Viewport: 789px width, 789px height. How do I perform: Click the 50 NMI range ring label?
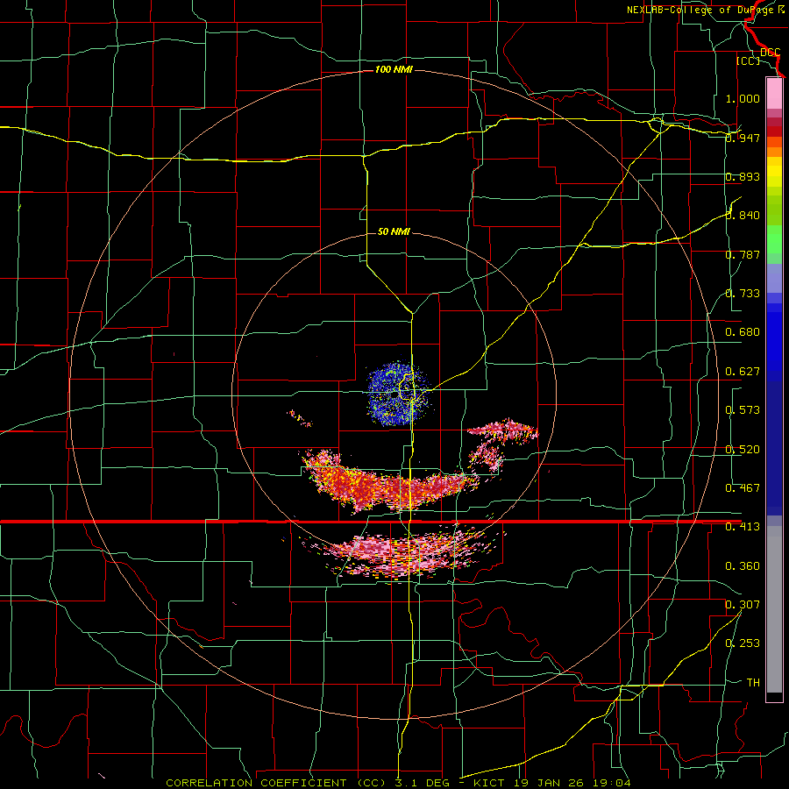point(394,231)
